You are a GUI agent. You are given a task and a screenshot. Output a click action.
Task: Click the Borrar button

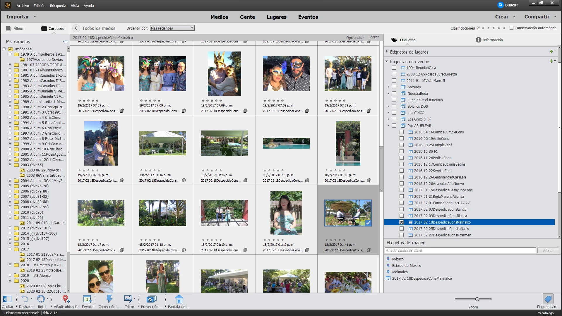click(373, 37)
